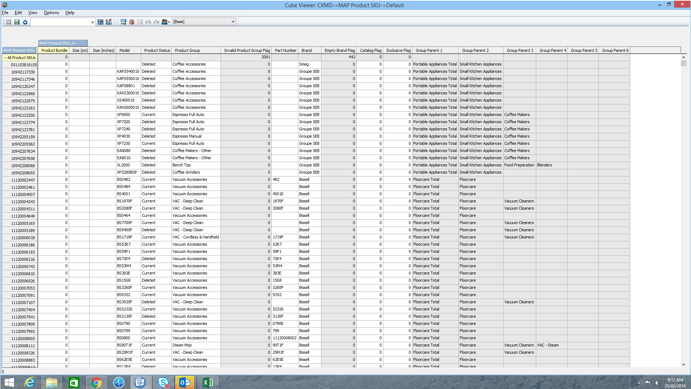Click the red stop prohibition icon

pyautogui.click(x=132, y=22)
